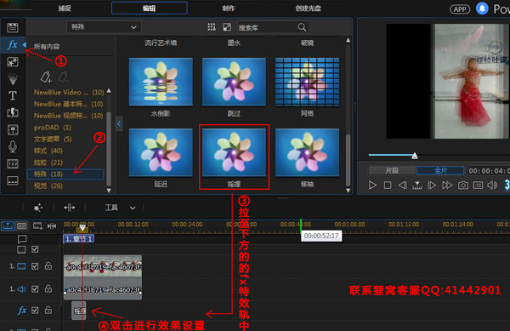Open the Media Room icon in sidebar
The image size is (510, 331).
point(13,28)
